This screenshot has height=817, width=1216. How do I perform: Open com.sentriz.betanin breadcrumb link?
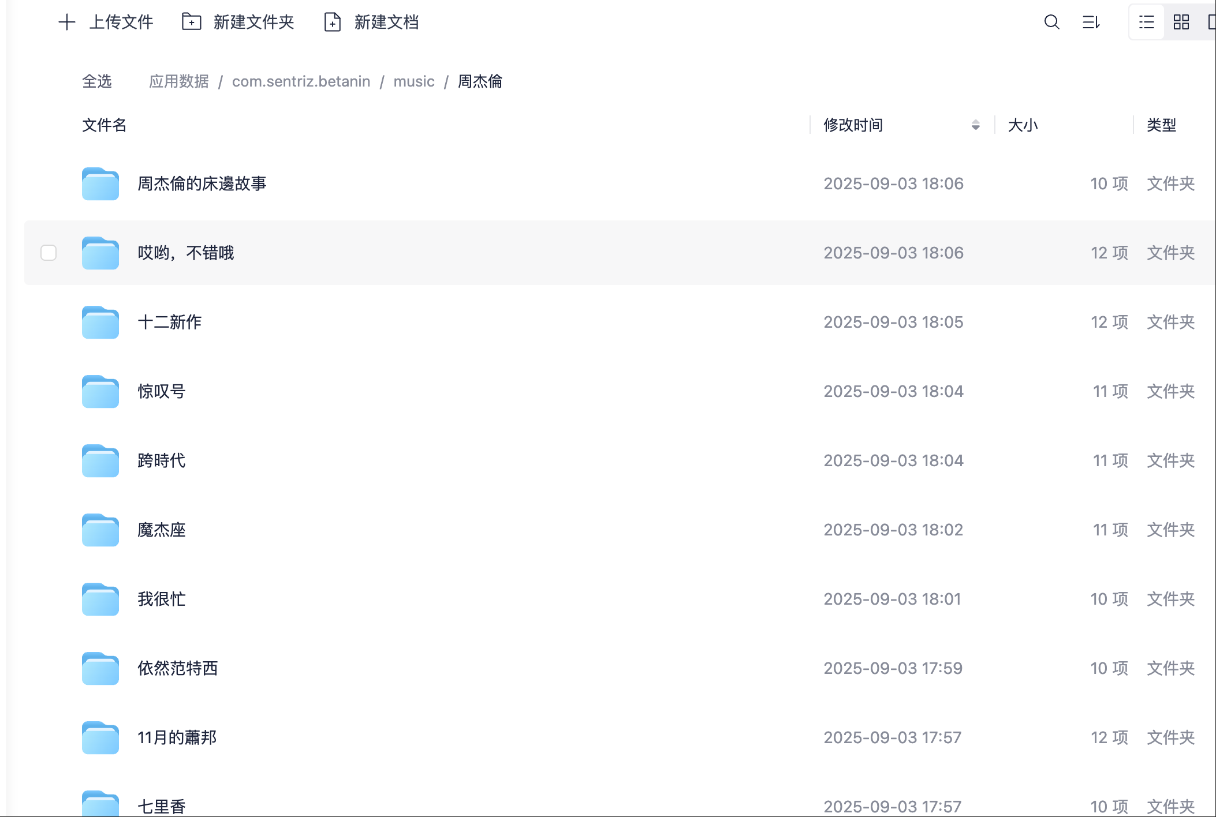point(301,81)
